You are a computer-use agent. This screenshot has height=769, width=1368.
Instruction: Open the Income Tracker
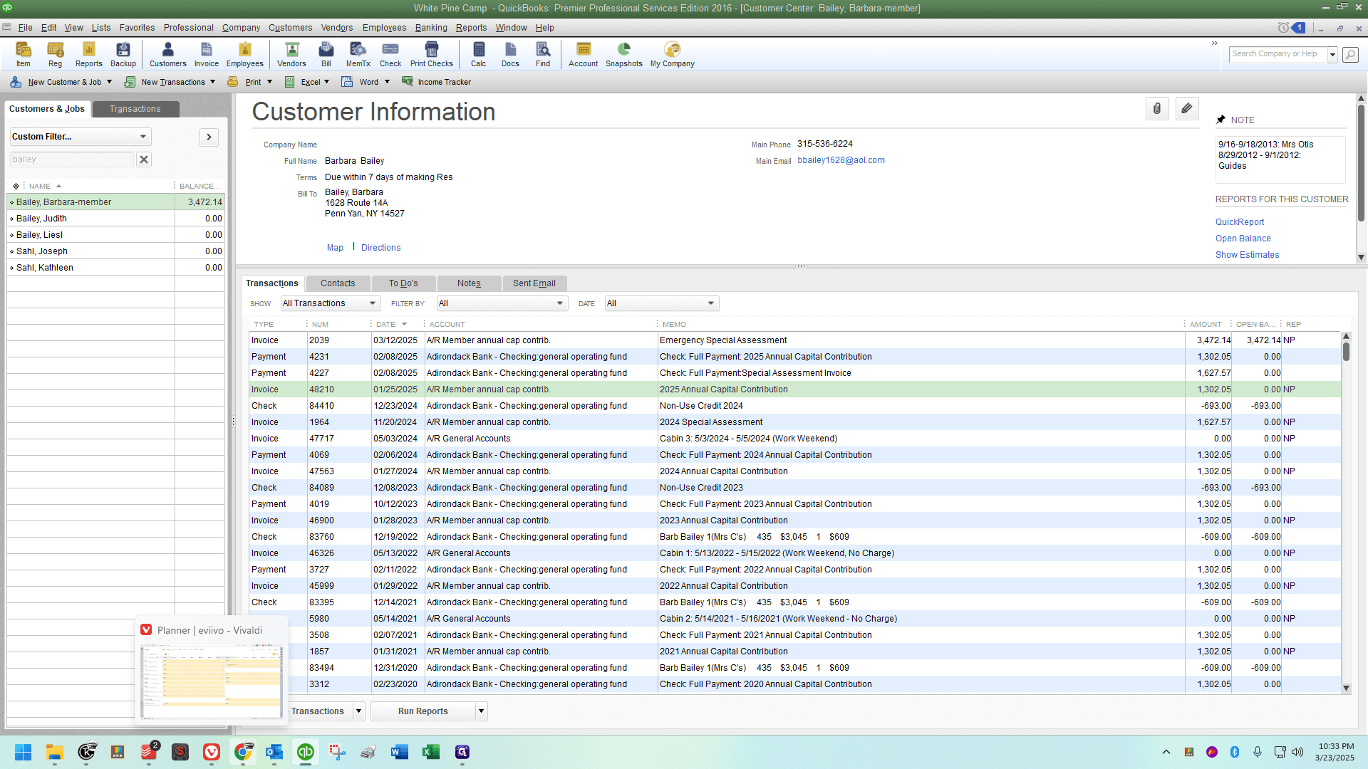coord(436,82)
